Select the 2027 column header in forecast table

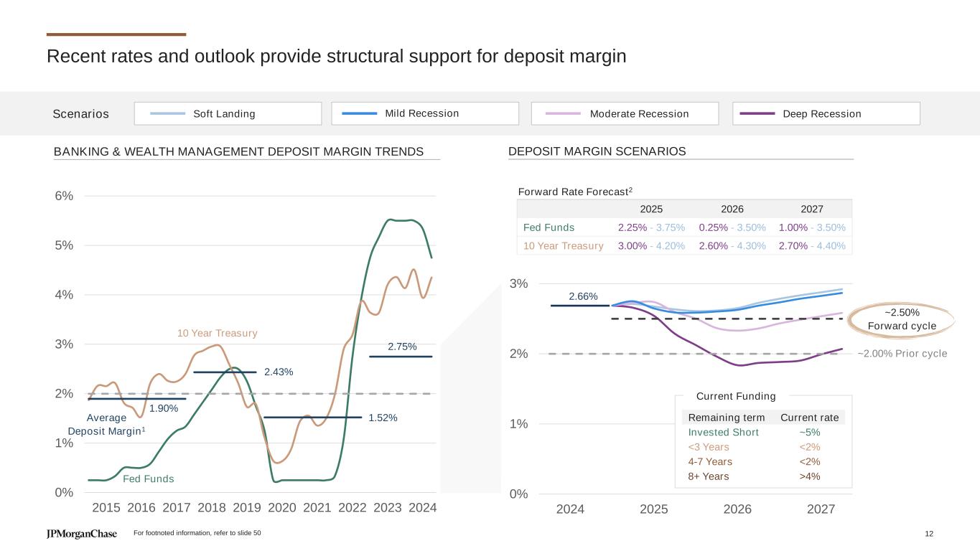pyautogui.click(x=811, y=209)
